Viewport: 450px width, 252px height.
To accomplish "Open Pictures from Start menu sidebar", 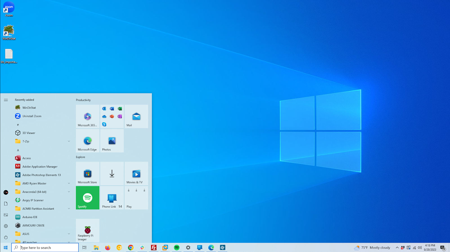I will pos(6,215).
